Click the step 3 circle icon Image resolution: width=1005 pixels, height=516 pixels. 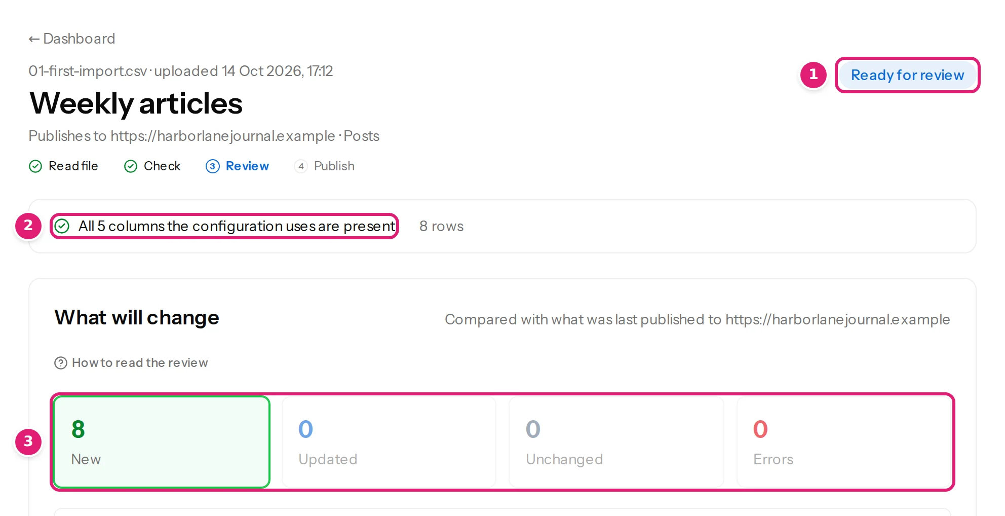[x=213, y=166]
